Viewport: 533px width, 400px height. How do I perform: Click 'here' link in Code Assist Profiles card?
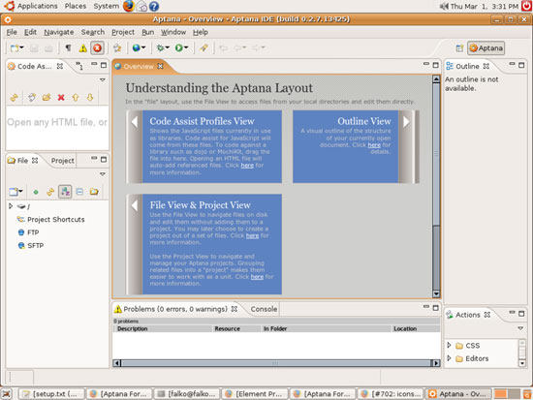pyautogui.click(x=247, y=166)
